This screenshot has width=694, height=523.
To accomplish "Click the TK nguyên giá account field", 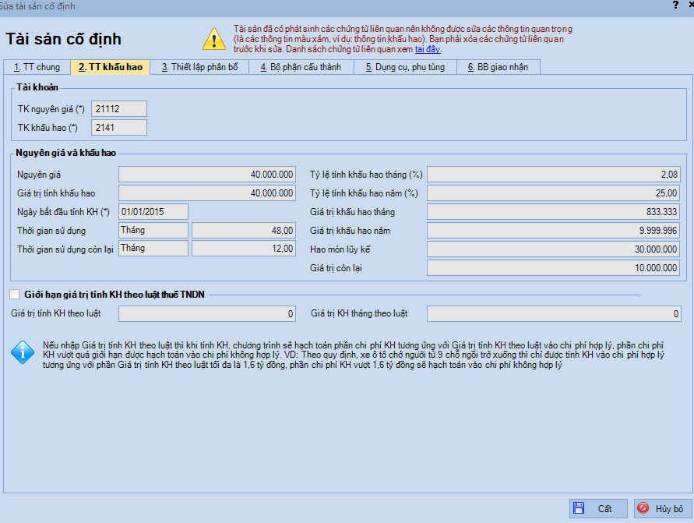I will pos(118,109).
